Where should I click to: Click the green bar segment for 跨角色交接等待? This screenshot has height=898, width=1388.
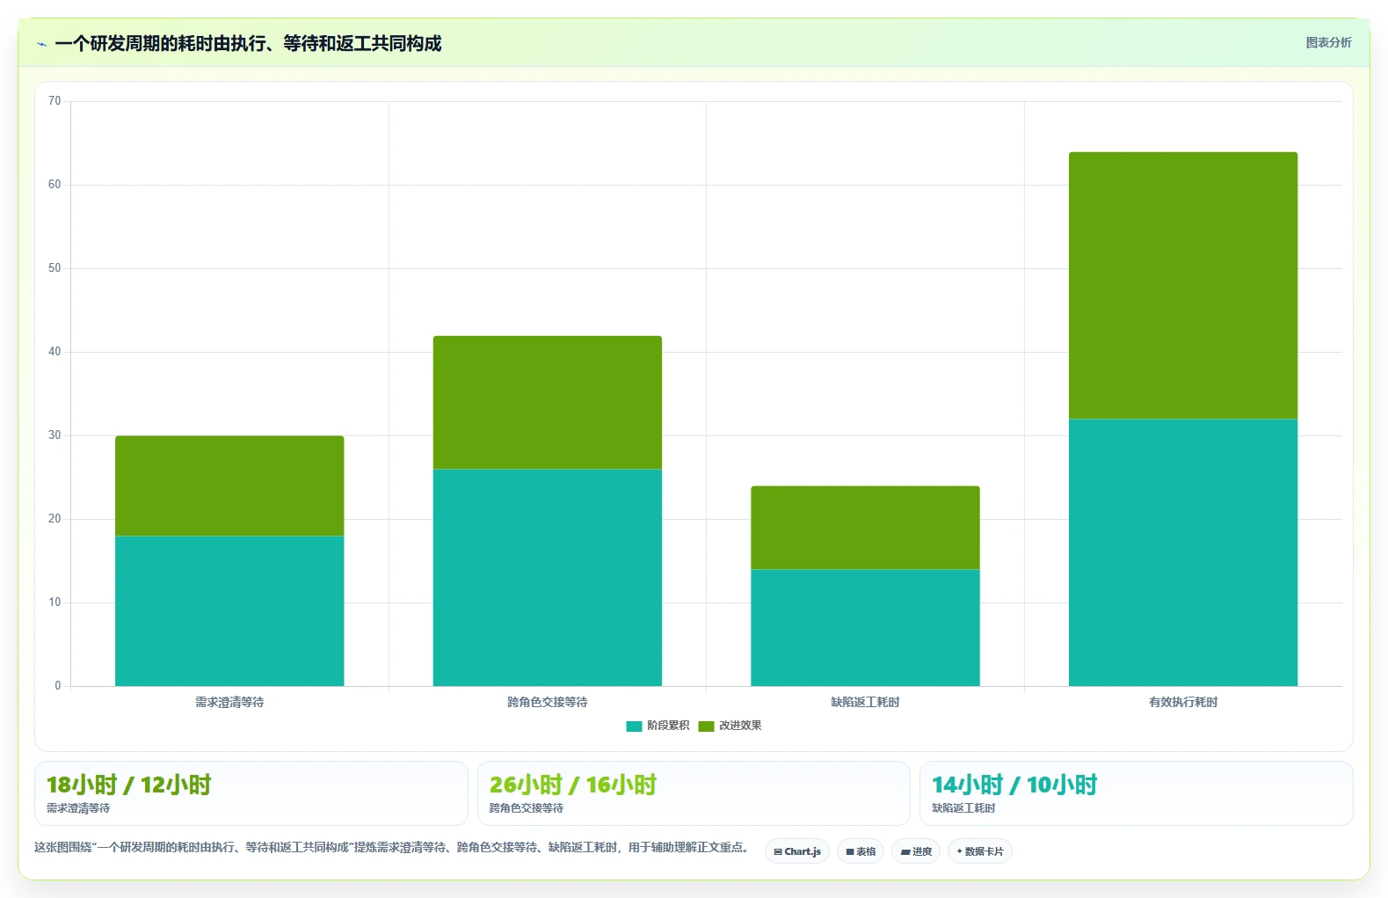(547, 402)
